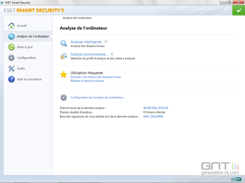Click the gear icon beside Configuration de l'analyse

coord(64,98)
